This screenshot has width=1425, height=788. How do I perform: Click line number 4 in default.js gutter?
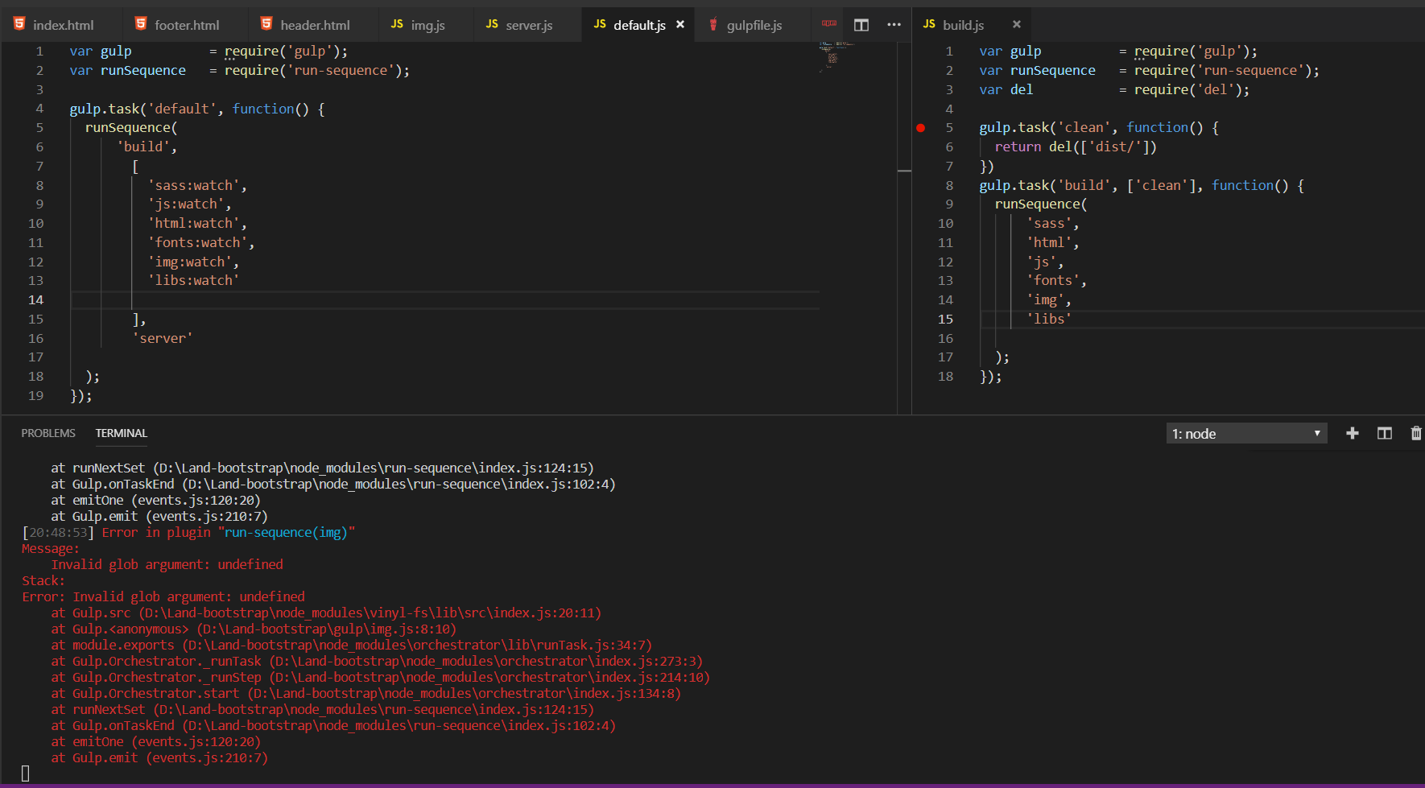[x=39, y=109]
